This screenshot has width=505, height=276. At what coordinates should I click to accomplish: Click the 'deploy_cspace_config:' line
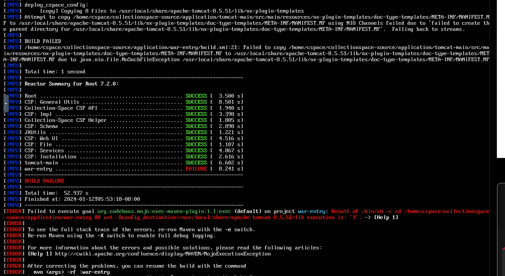56,5
